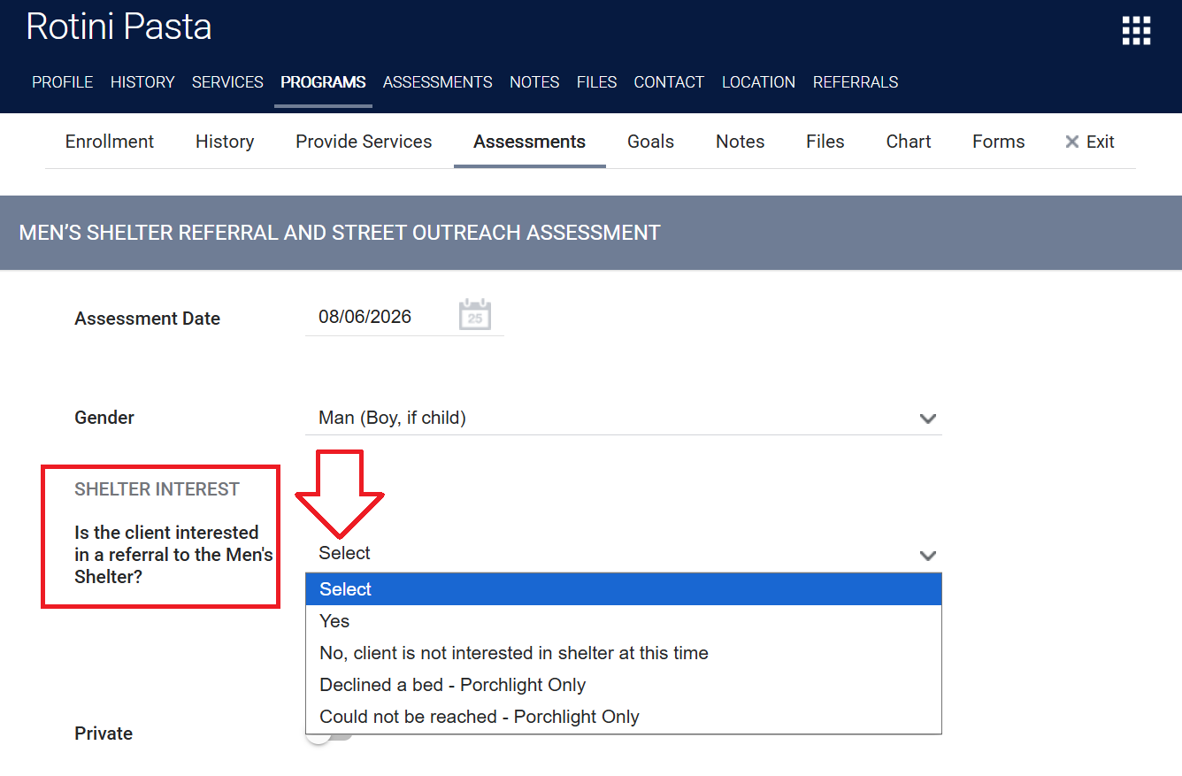Go to Provide Services sub-tab
Image resolution: width=1182 pixels, height=776 pixels.
pos(364,142)
